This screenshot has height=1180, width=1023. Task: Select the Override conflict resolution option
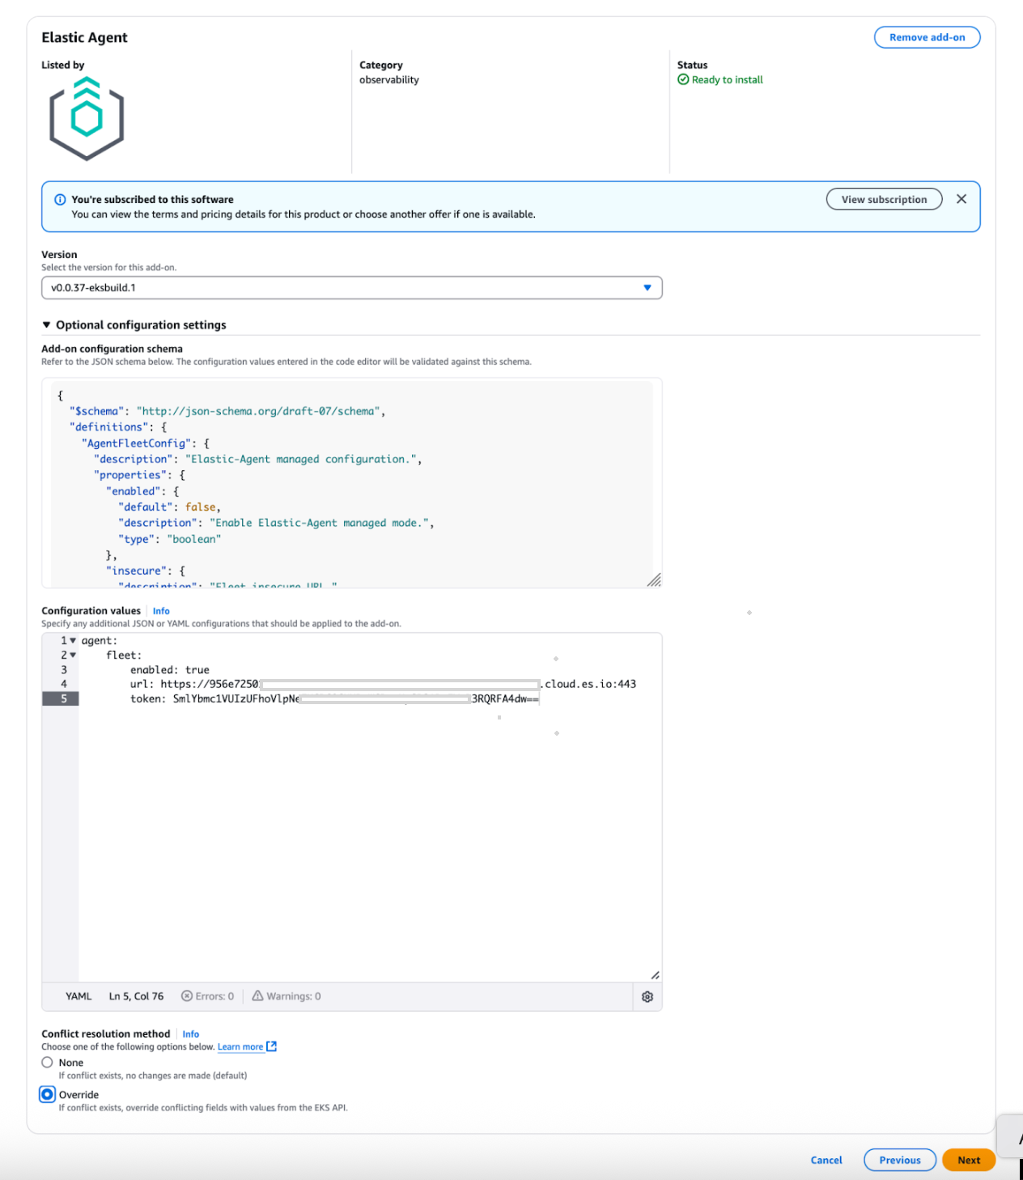point(48,1094)
